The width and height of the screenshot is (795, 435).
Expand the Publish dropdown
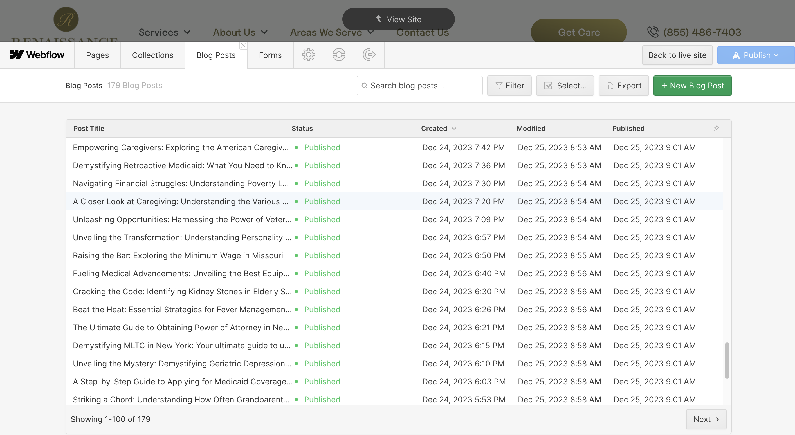pyautogui.click(x=756, y=55)
